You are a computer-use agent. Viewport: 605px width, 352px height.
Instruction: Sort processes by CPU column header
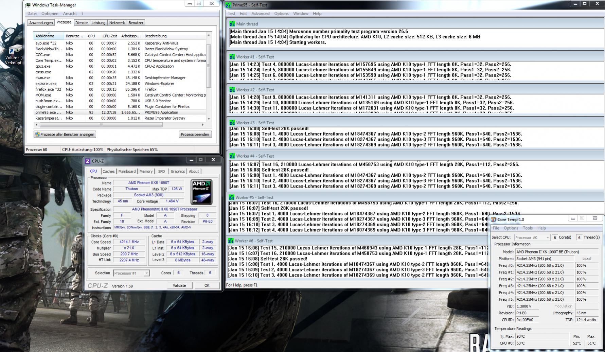pos(91,36)
